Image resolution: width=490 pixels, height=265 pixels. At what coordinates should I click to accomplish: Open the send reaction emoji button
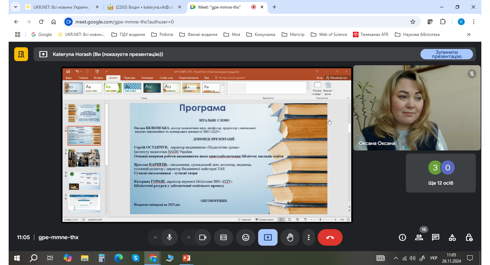tap(246, 237)
